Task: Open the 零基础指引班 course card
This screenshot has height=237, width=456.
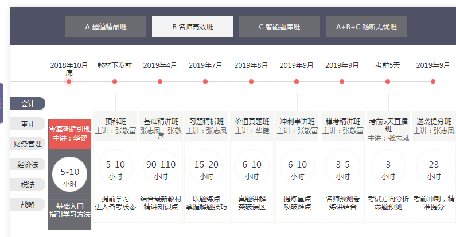Action: point(69,133)
